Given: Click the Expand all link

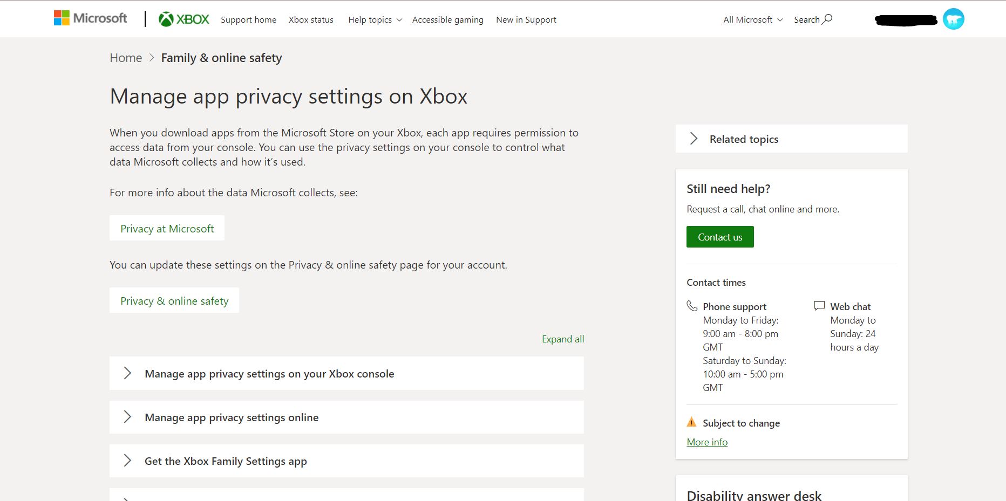Looking at the screenshot, I should coord(563,339).
